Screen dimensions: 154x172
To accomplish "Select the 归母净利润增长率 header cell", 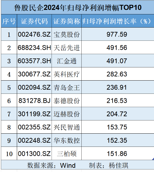I will pos(118,21).
